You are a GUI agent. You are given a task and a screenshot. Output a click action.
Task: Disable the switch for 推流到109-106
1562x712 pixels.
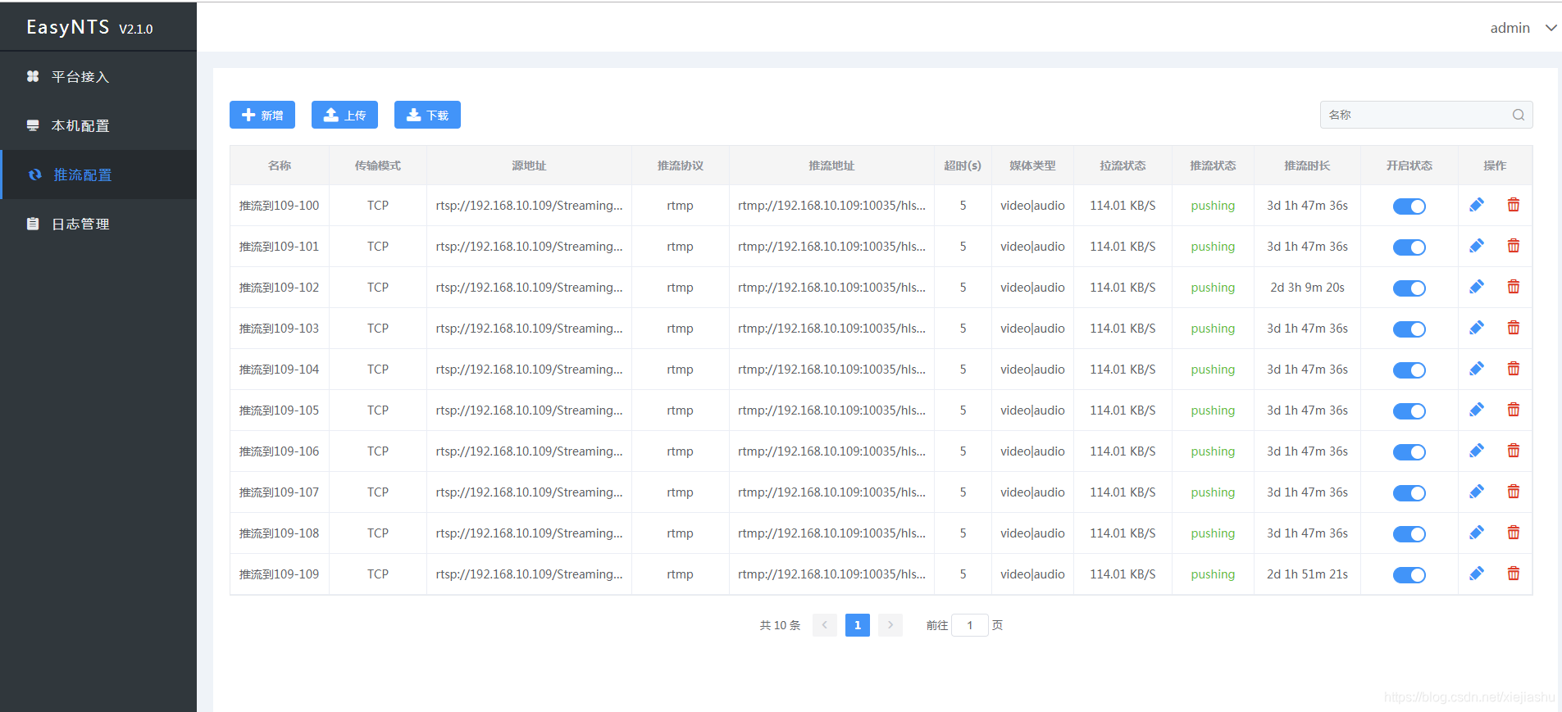point(1409,452)
